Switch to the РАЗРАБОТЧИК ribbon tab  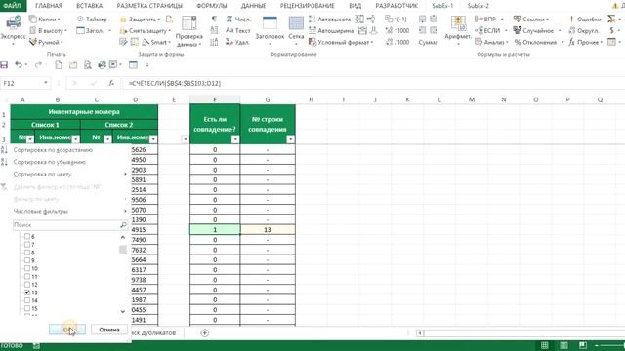(x=396, y=6)
